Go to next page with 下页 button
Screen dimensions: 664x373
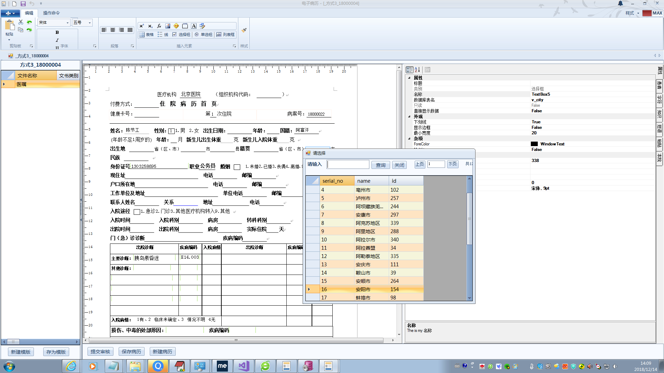(x=453, y=164)
